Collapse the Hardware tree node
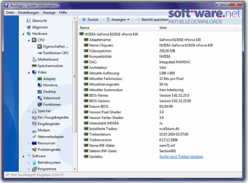This screenshot has width=248, height=183. 23,34
